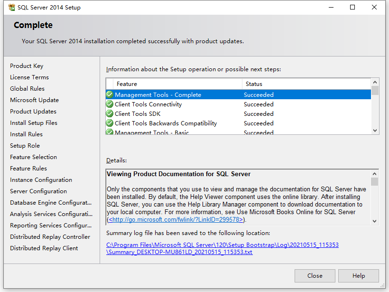
Task: Select the Client Tools Connectivity row
Action: (x=239, y=104)
